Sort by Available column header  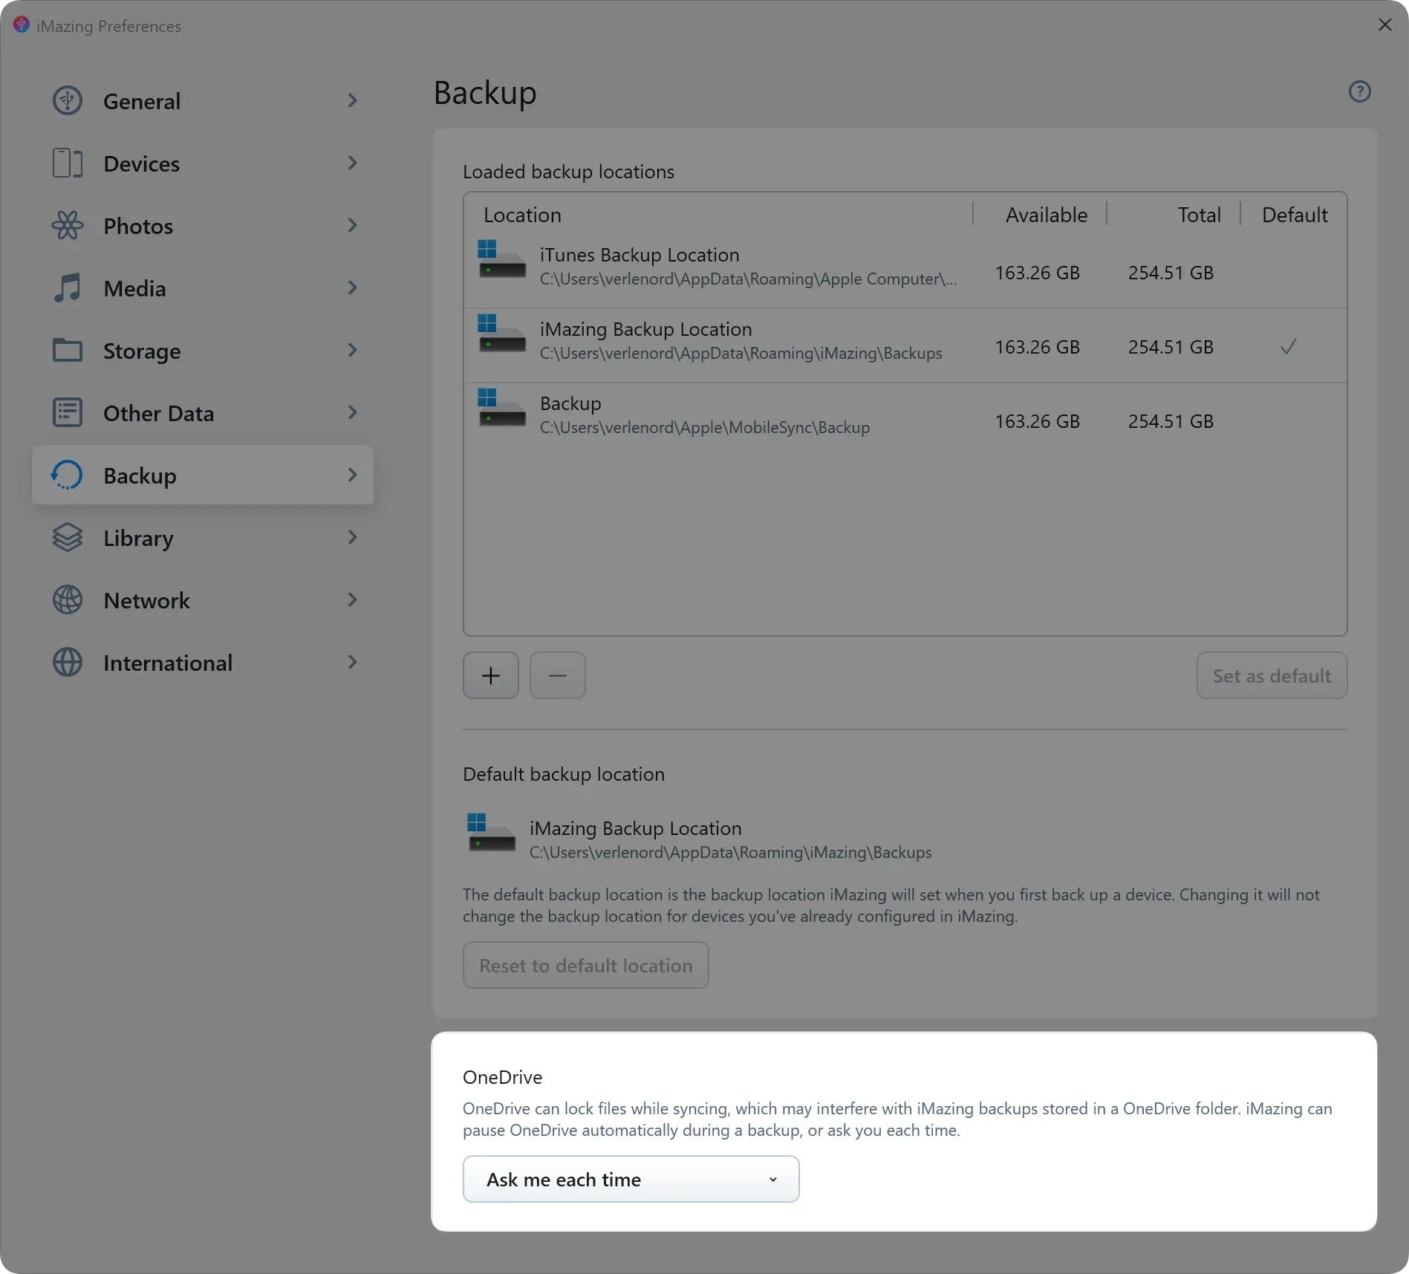coord(1046,215)
